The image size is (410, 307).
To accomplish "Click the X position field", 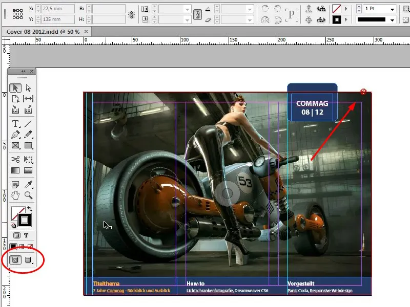I will point(58,9).
